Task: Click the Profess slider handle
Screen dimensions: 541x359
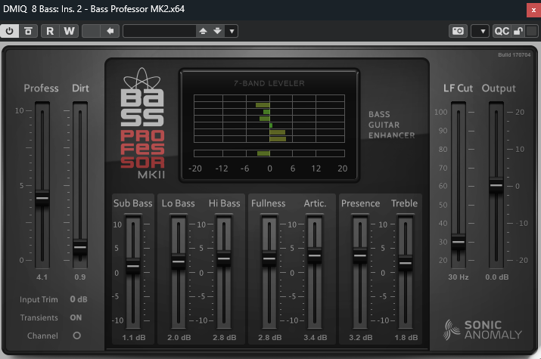Action: 42,197
